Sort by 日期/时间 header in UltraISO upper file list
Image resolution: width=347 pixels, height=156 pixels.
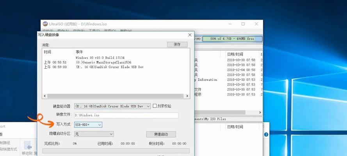(235, 54)
